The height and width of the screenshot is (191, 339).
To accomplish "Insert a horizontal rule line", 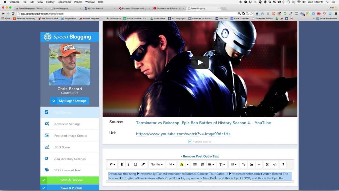I will pos(259,164).
